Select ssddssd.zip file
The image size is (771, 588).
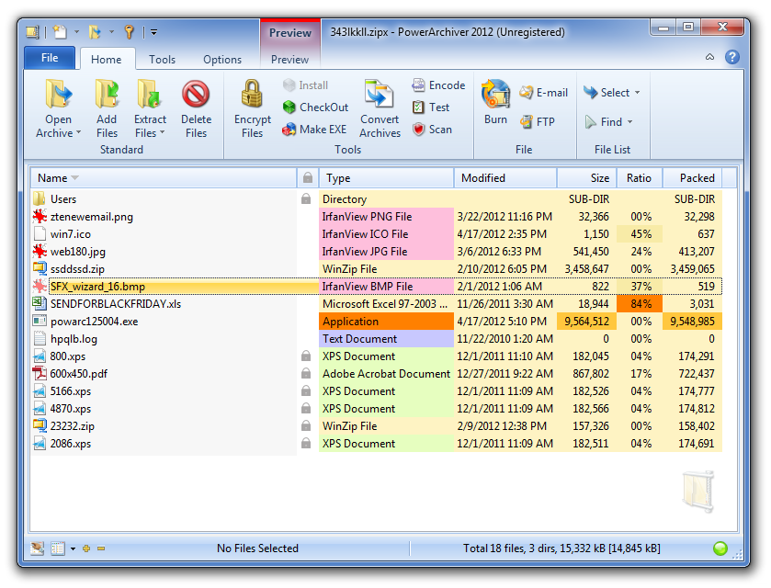click(x=376, y=269)
